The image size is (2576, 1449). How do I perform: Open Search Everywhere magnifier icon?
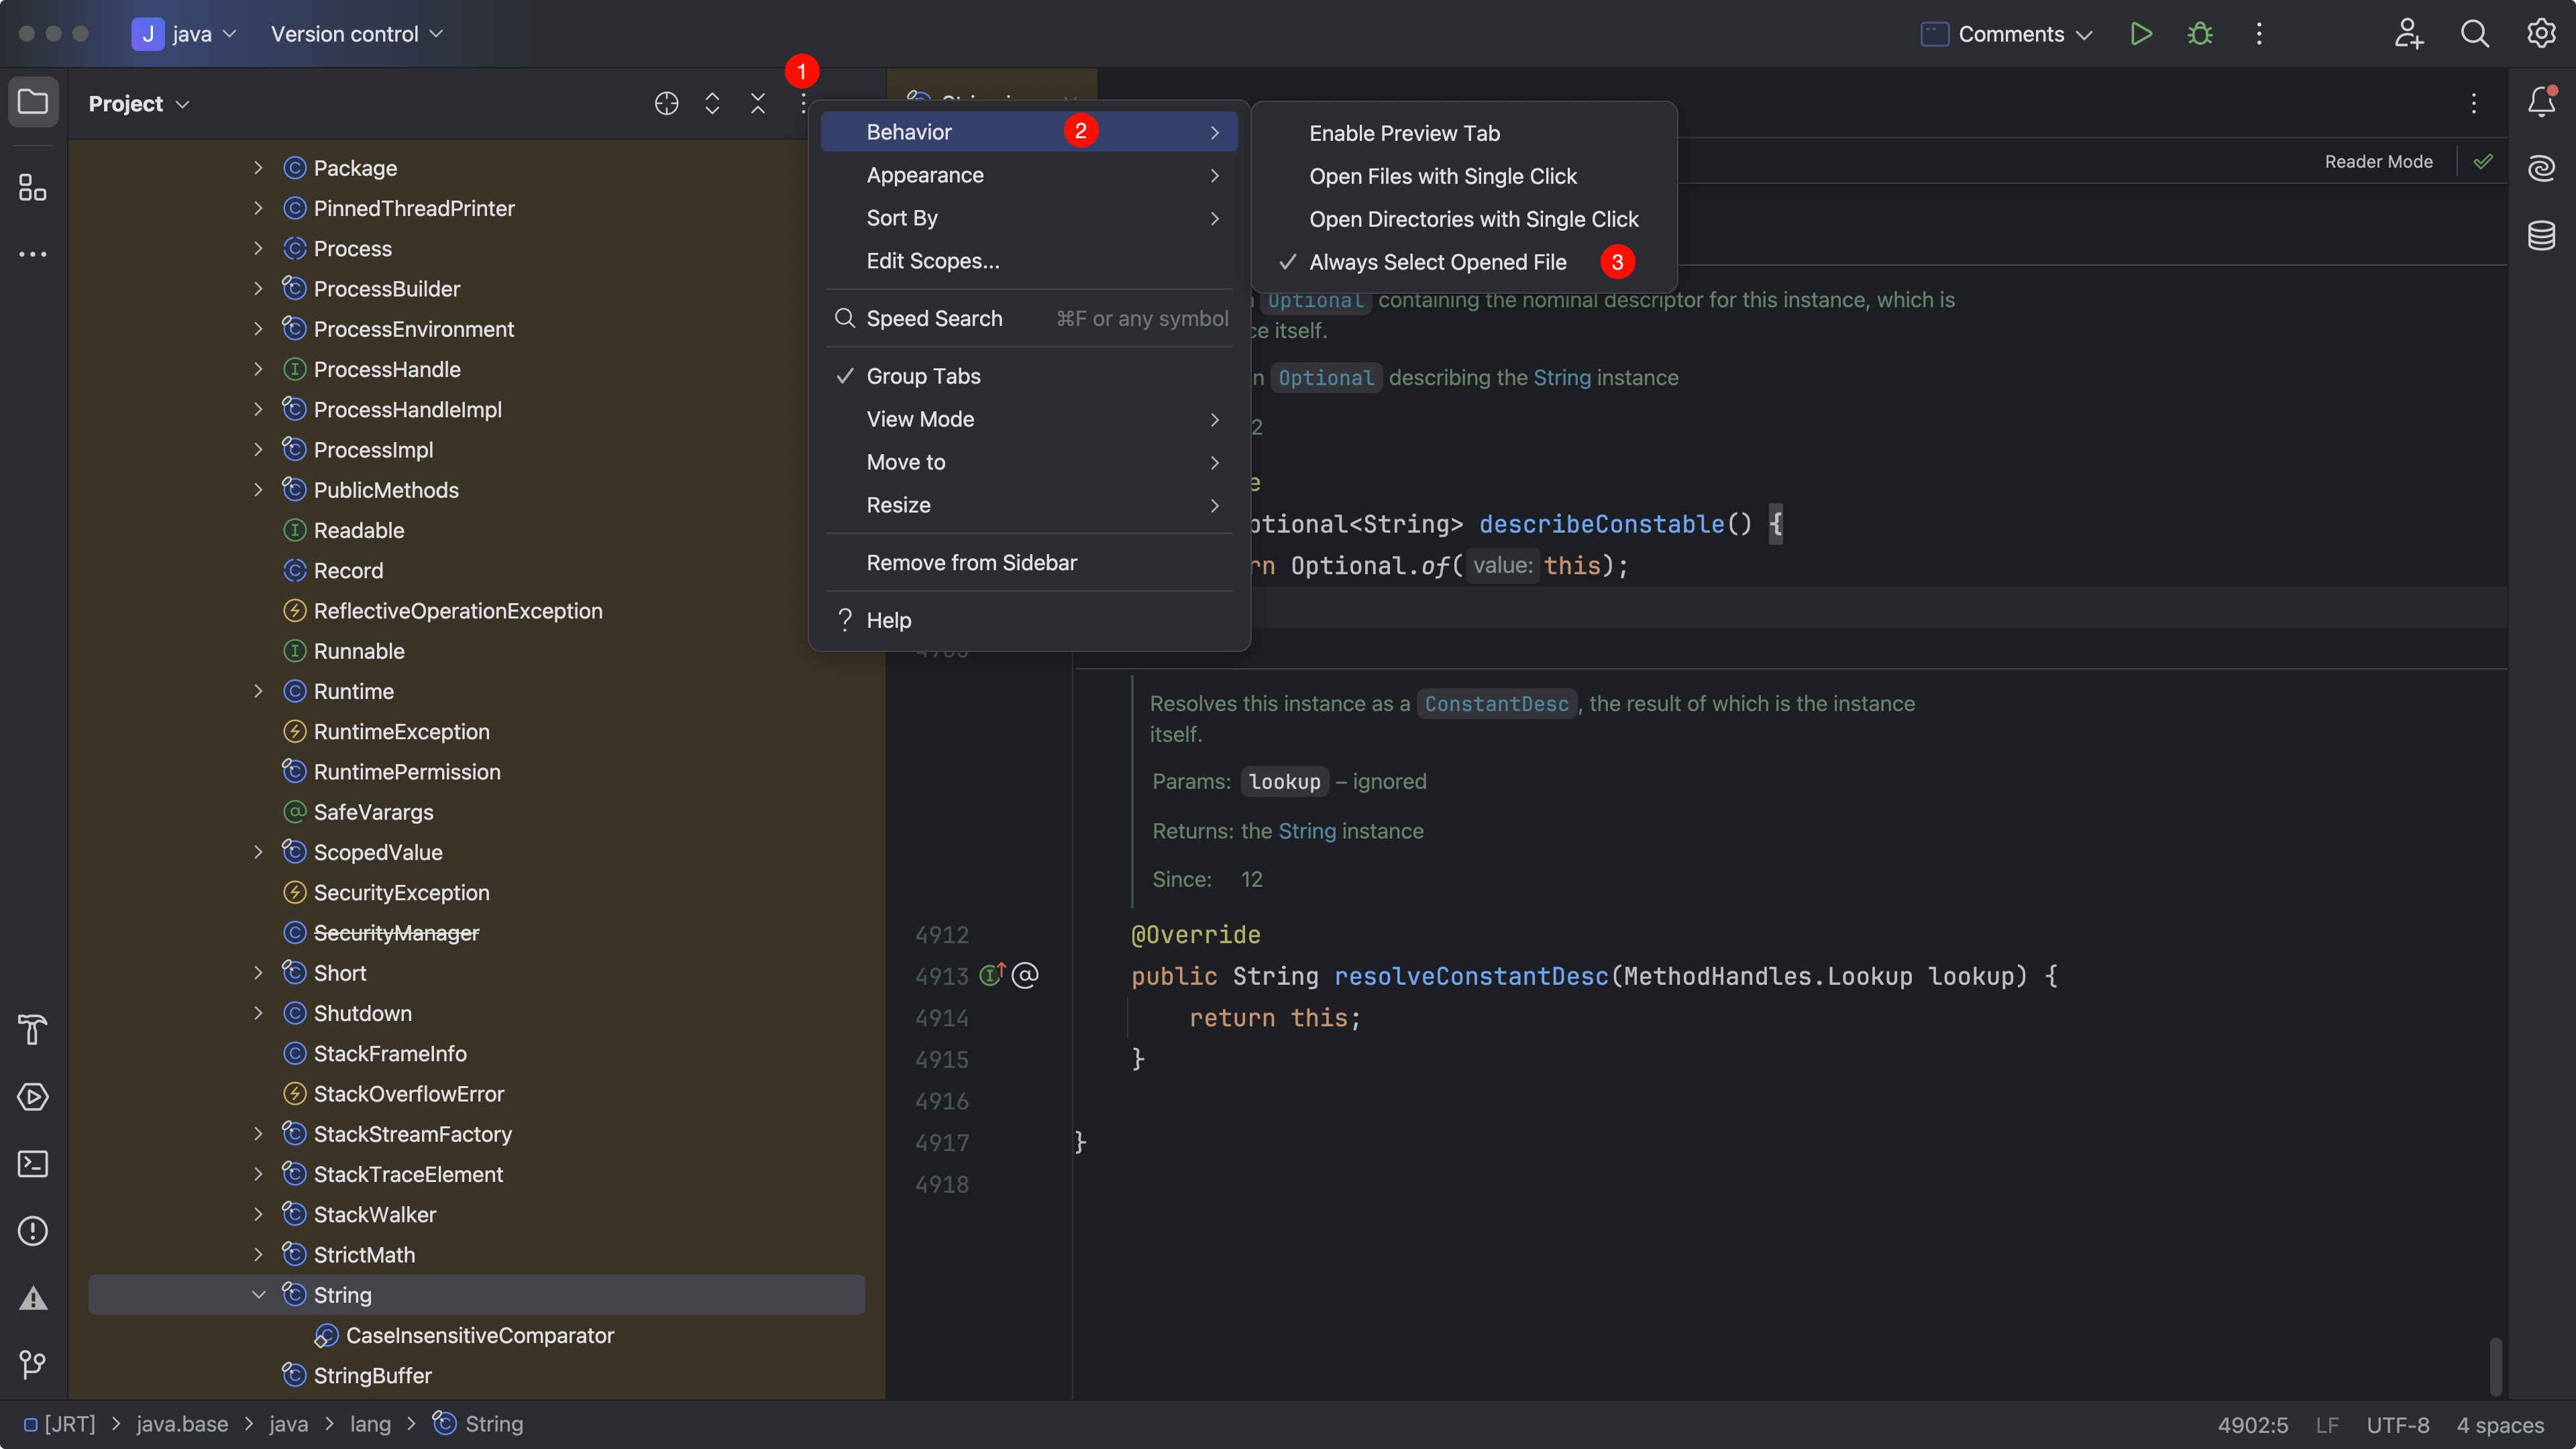(2474, 34)
